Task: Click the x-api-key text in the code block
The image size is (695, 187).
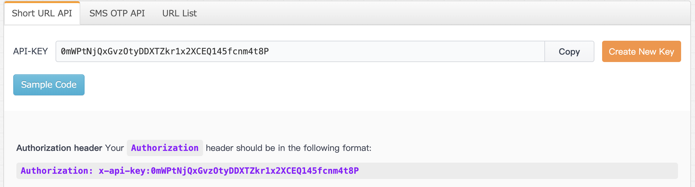Action: pyautogui.click(x=122, y=171)
